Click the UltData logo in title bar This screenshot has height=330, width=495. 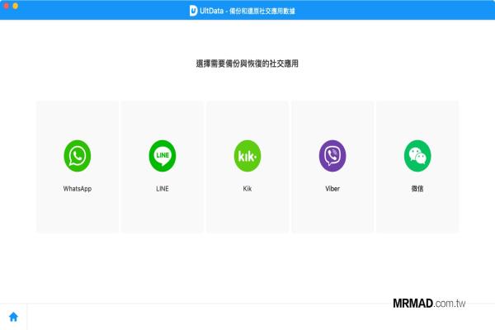[x=193, y=11]
